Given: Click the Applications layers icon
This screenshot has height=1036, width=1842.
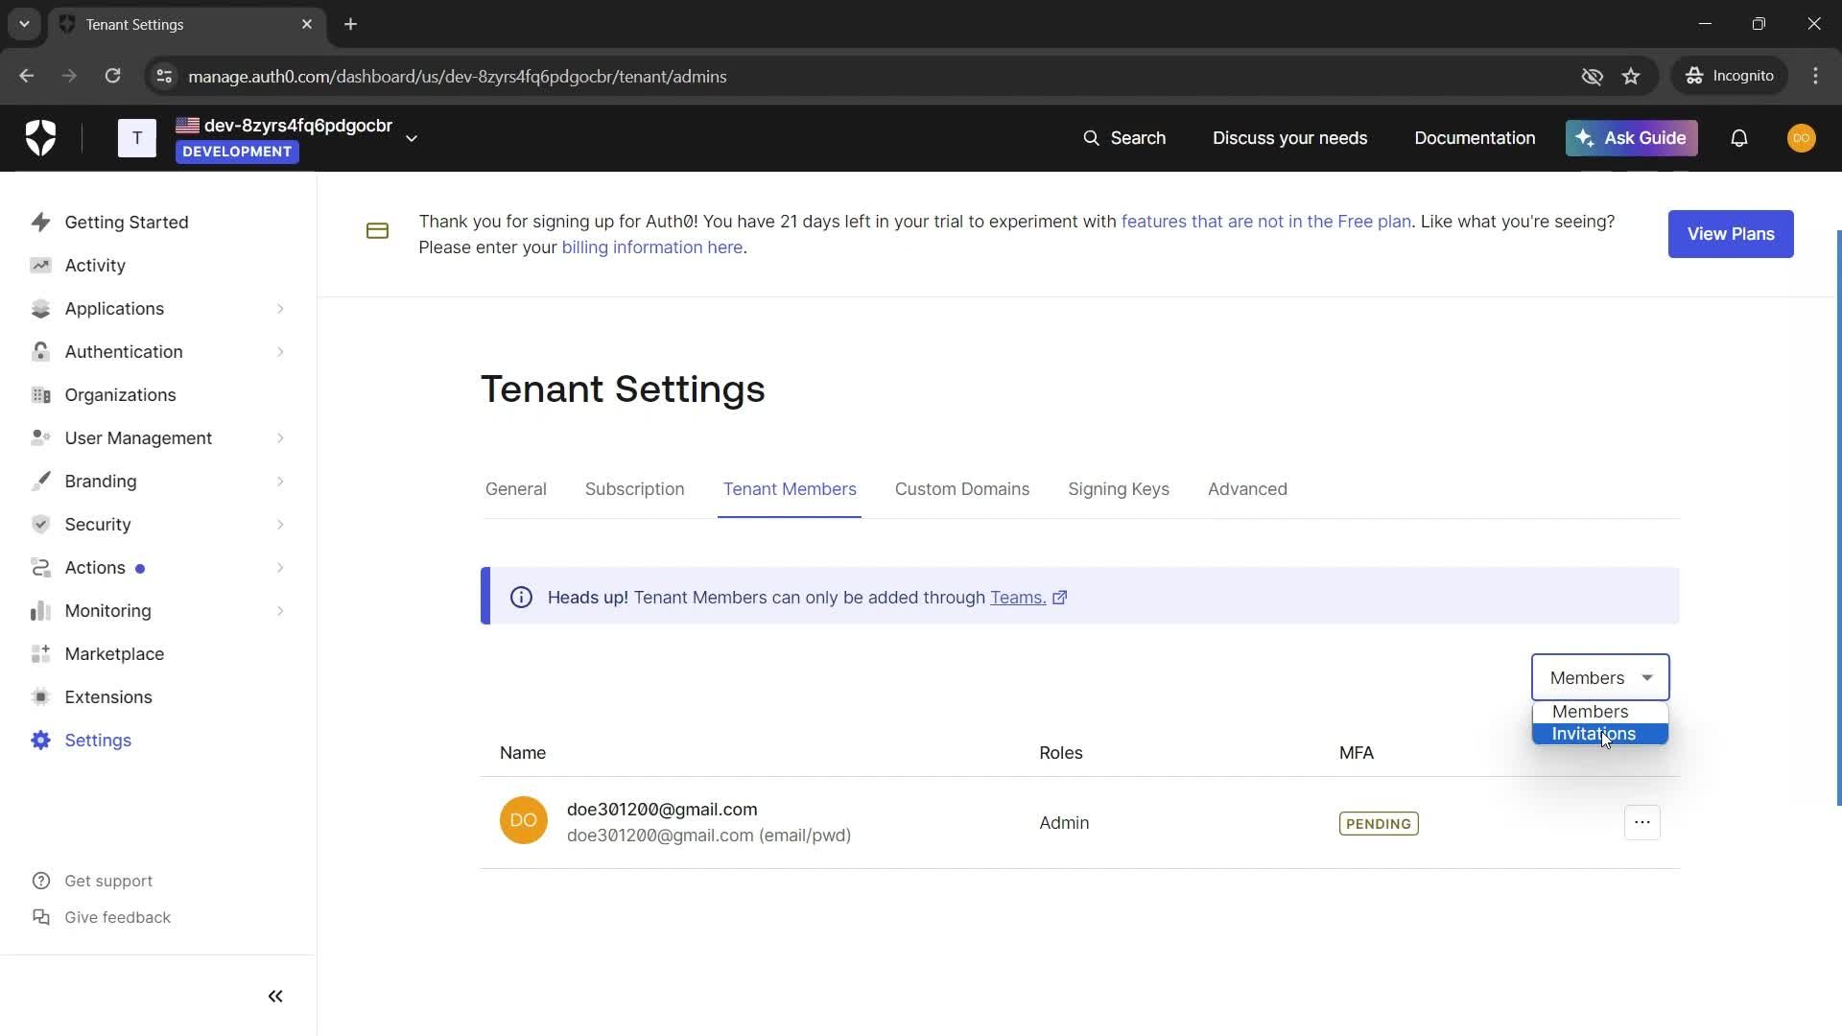Looking at the screenshot, I should point(40,309).
